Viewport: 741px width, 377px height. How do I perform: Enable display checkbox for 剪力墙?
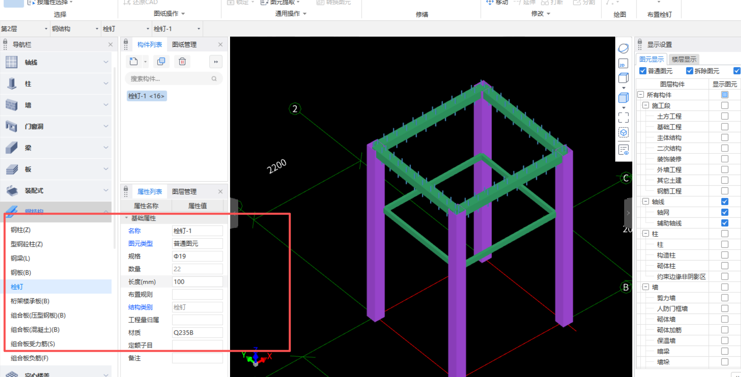point(725,298)
